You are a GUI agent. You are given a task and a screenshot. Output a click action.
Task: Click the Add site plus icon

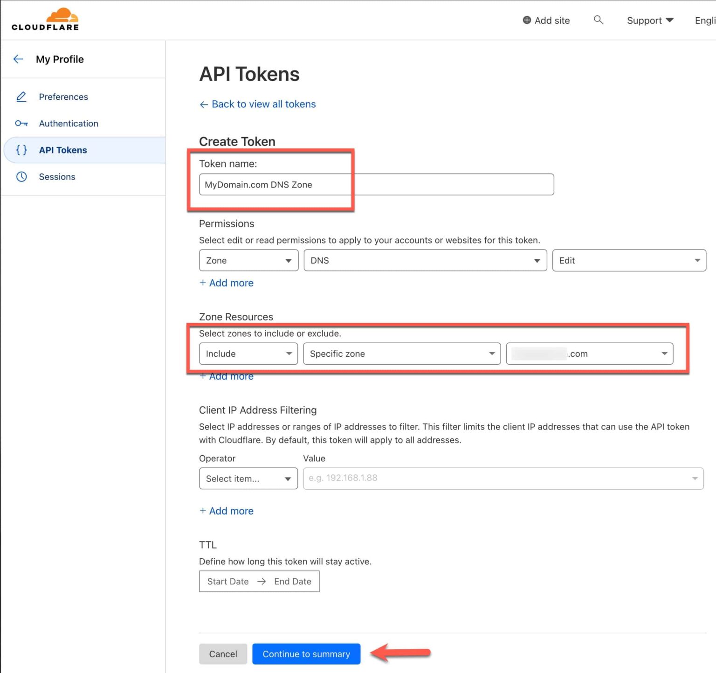(526, 20)
